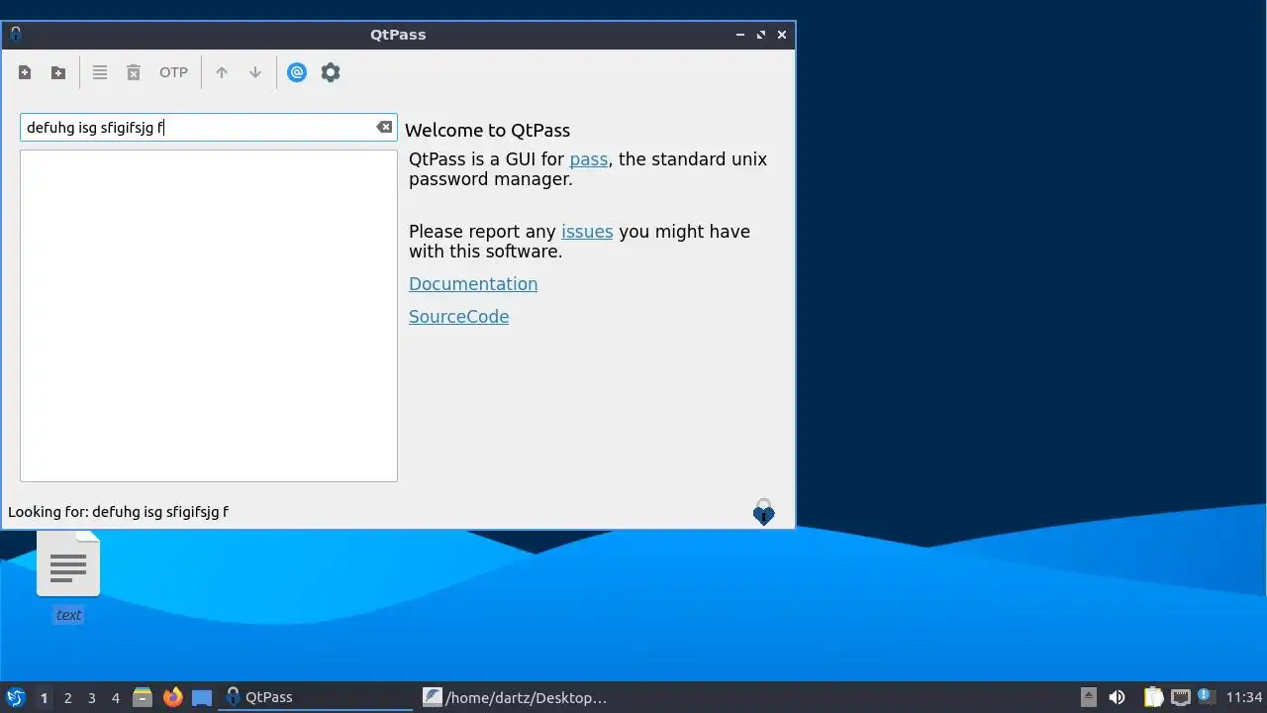Create a new folder in store
Screen dimensions: 1267x713
click(58, 72)
